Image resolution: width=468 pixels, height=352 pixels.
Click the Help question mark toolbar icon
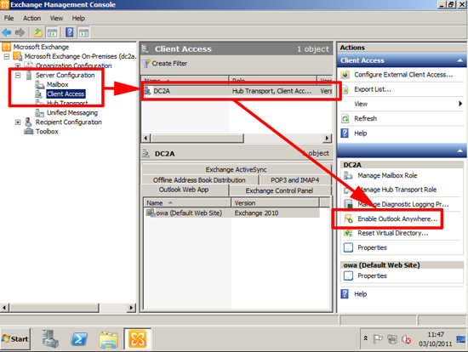point(70,32)
